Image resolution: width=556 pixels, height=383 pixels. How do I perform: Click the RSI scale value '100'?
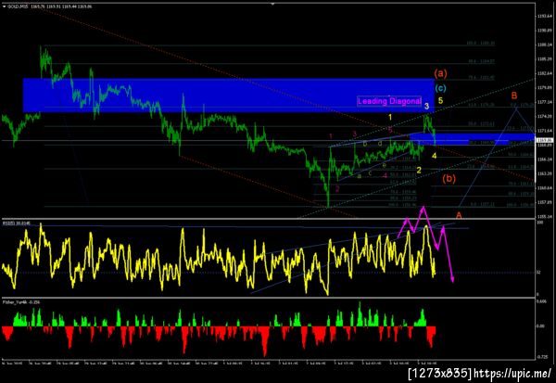[x=539, y=223]
